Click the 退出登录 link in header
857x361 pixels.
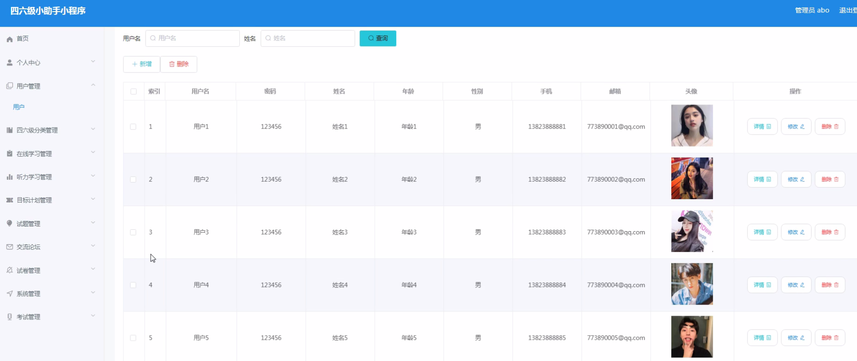coord(848,10)
